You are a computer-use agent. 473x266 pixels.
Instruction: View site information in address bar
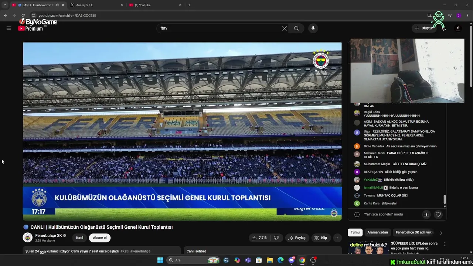click(x=33, y=16)
